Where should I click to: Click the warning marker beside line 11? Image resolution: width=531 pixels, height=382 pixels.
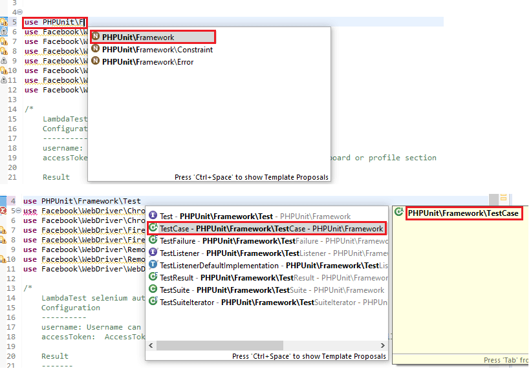5,80
